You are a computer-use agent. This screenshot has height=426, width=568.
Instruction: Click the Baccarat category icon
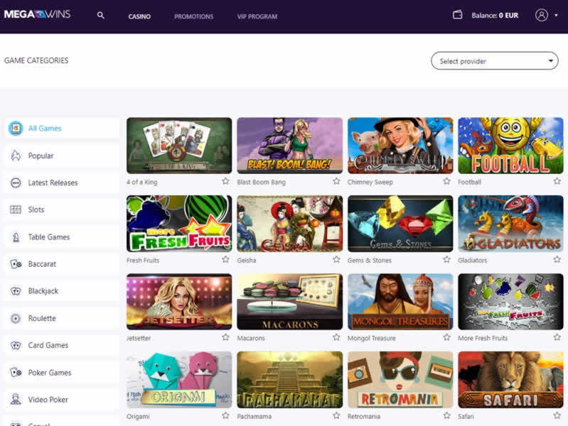pos(16,264)
